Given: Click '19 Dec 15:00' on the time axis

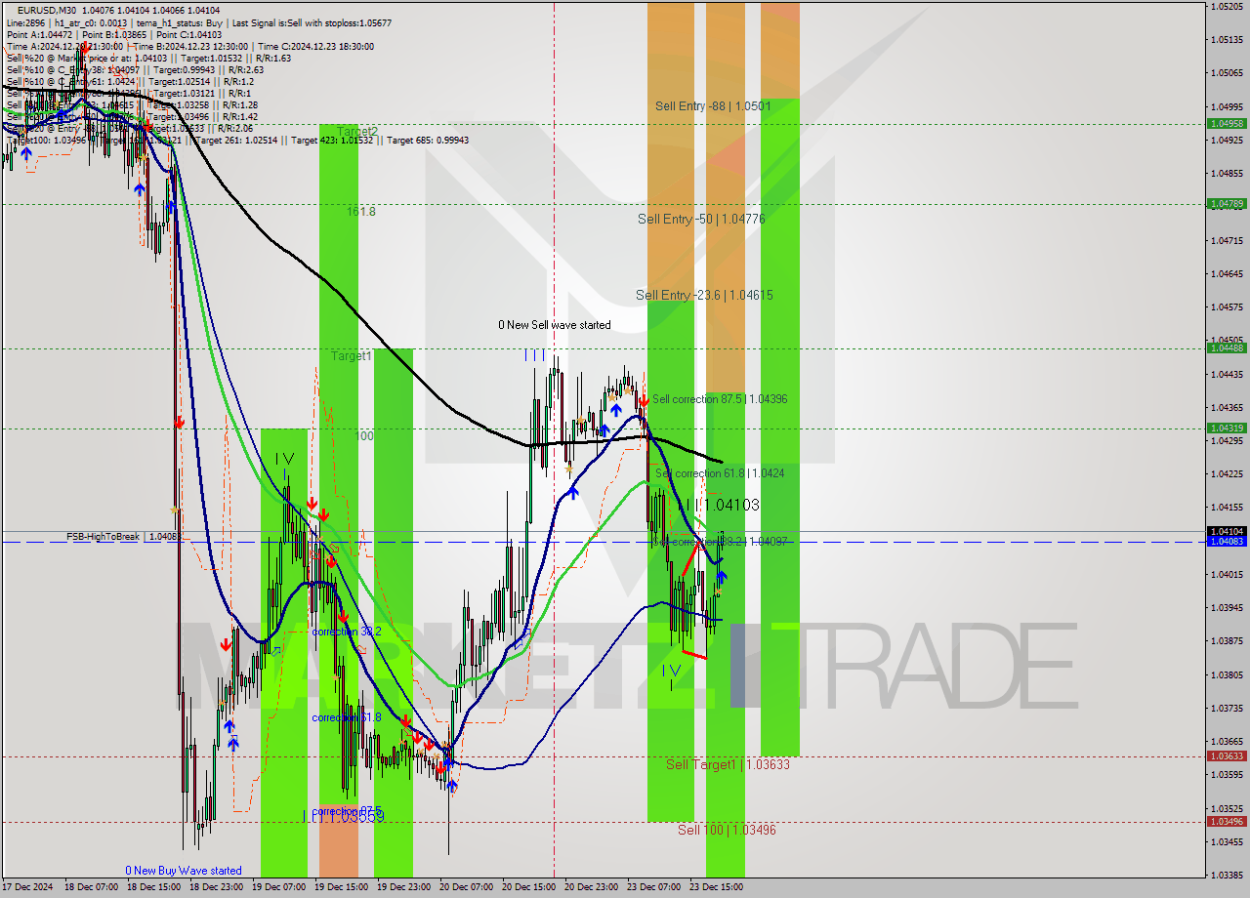Looking at the screenshot, I should pos(340,887).
